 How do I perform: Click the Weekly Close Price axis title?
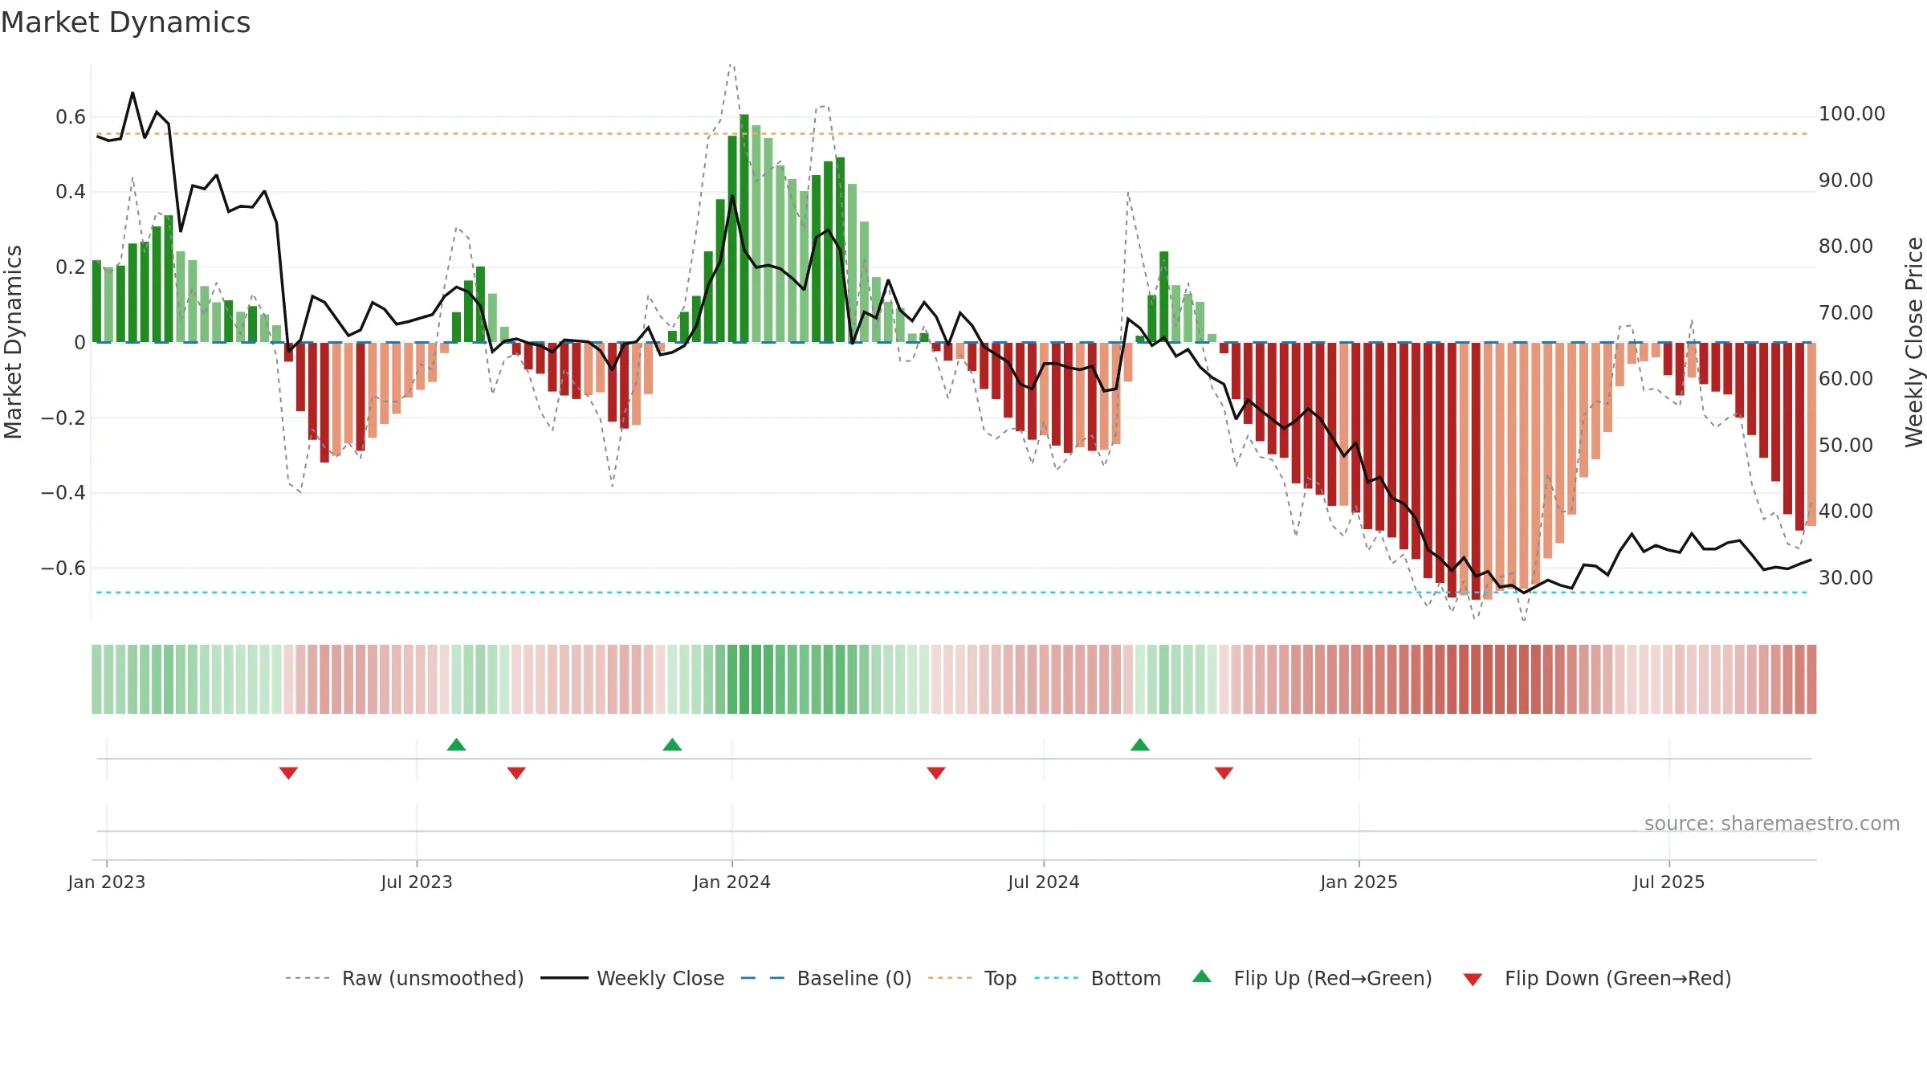pos(1914,342)
